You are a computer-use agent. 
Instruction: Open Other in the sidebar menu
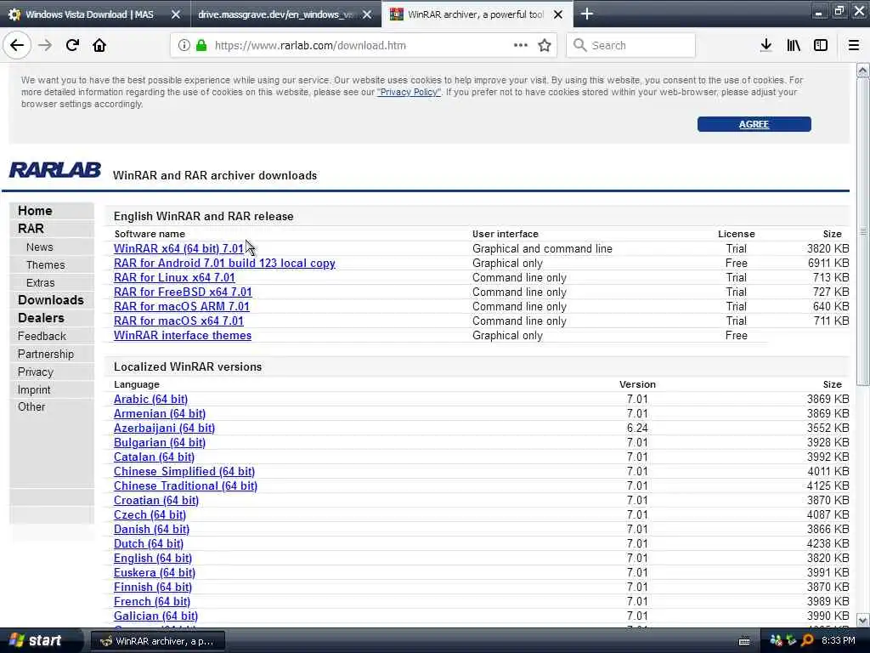click(31, 406)
